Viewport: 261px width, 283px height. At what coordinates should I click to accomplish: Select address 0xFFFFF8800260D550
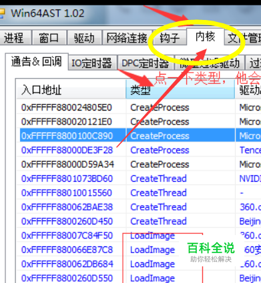[x=67, y=278]
